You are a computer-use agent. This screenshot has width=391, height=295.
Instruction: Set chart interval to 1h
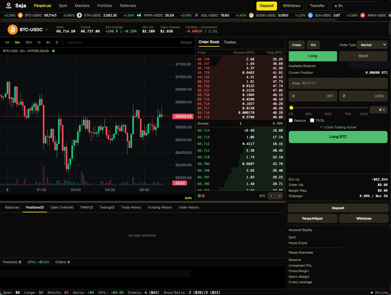[39, 42]
